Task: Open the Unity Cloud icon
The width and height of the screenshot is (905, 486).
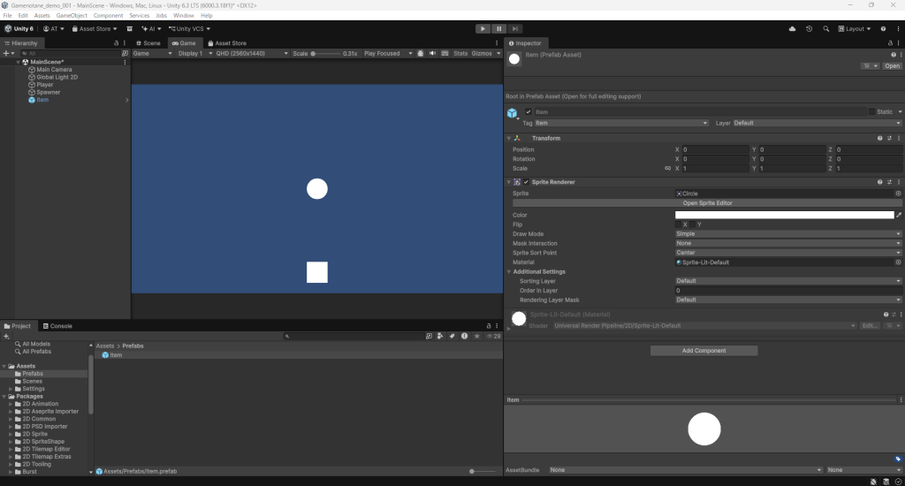Action: click(x=792, y=29)
